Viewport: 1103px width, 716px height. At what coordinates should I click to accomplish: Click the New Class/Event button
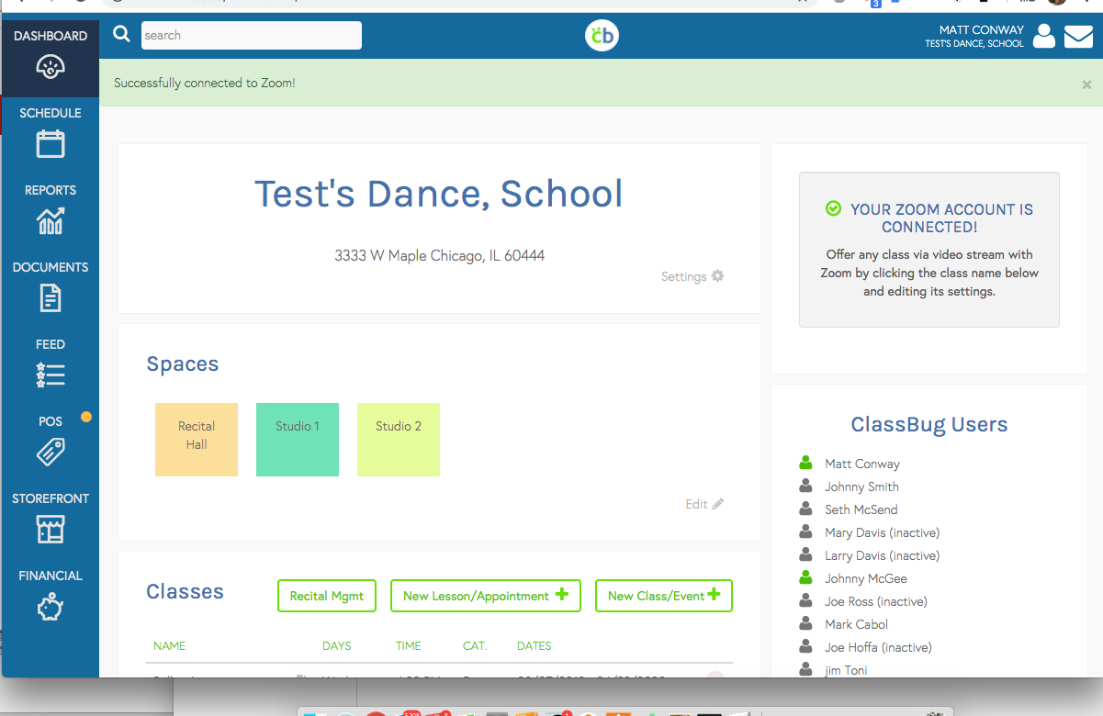pyautogui.click(x=663, y=596)
